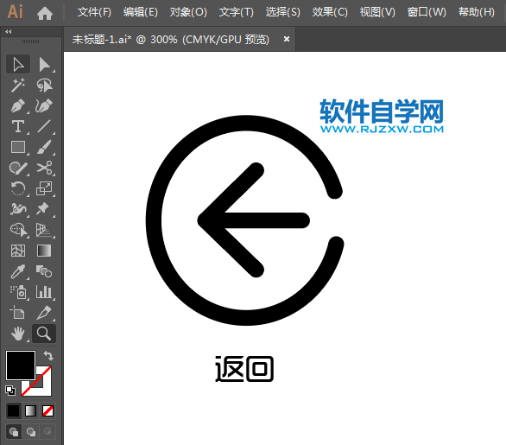Enable Draw Normal mode

pyautogui.click(x=14, y=432)
